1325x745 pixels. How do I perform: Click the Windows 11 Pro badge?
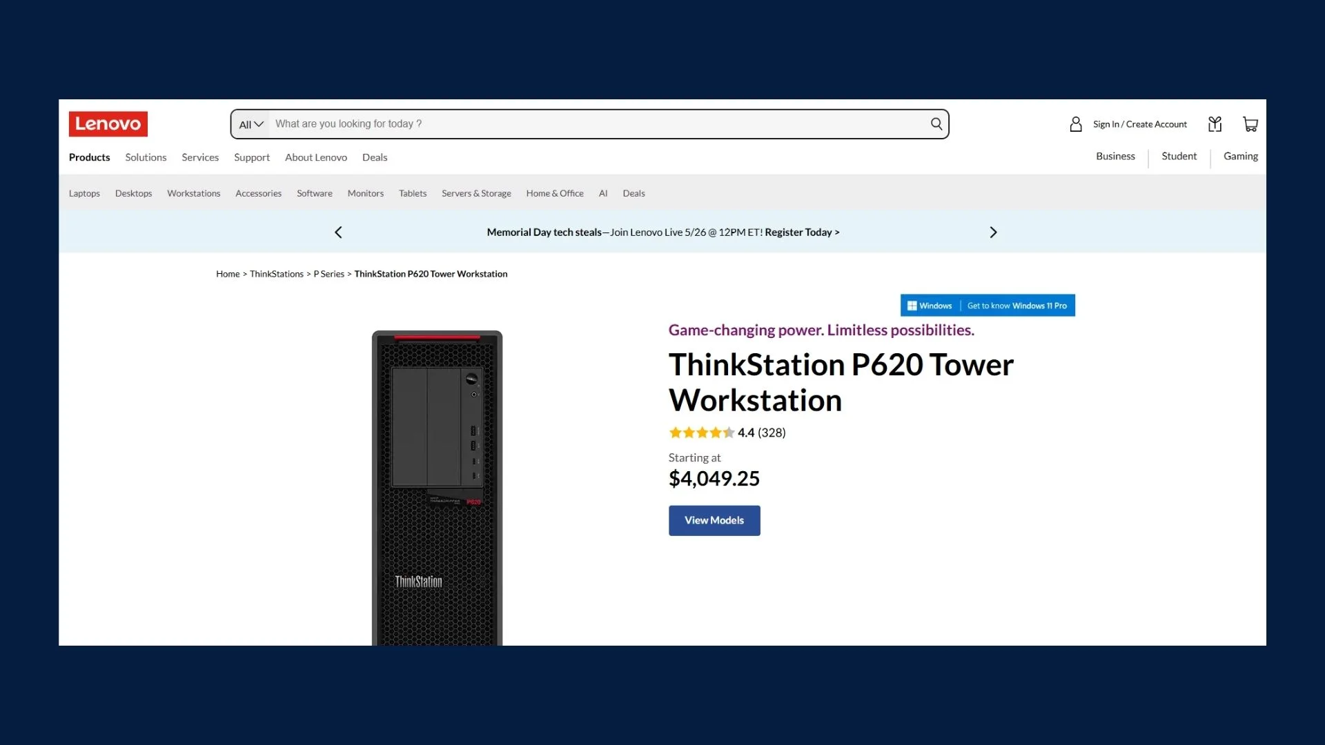988,305
